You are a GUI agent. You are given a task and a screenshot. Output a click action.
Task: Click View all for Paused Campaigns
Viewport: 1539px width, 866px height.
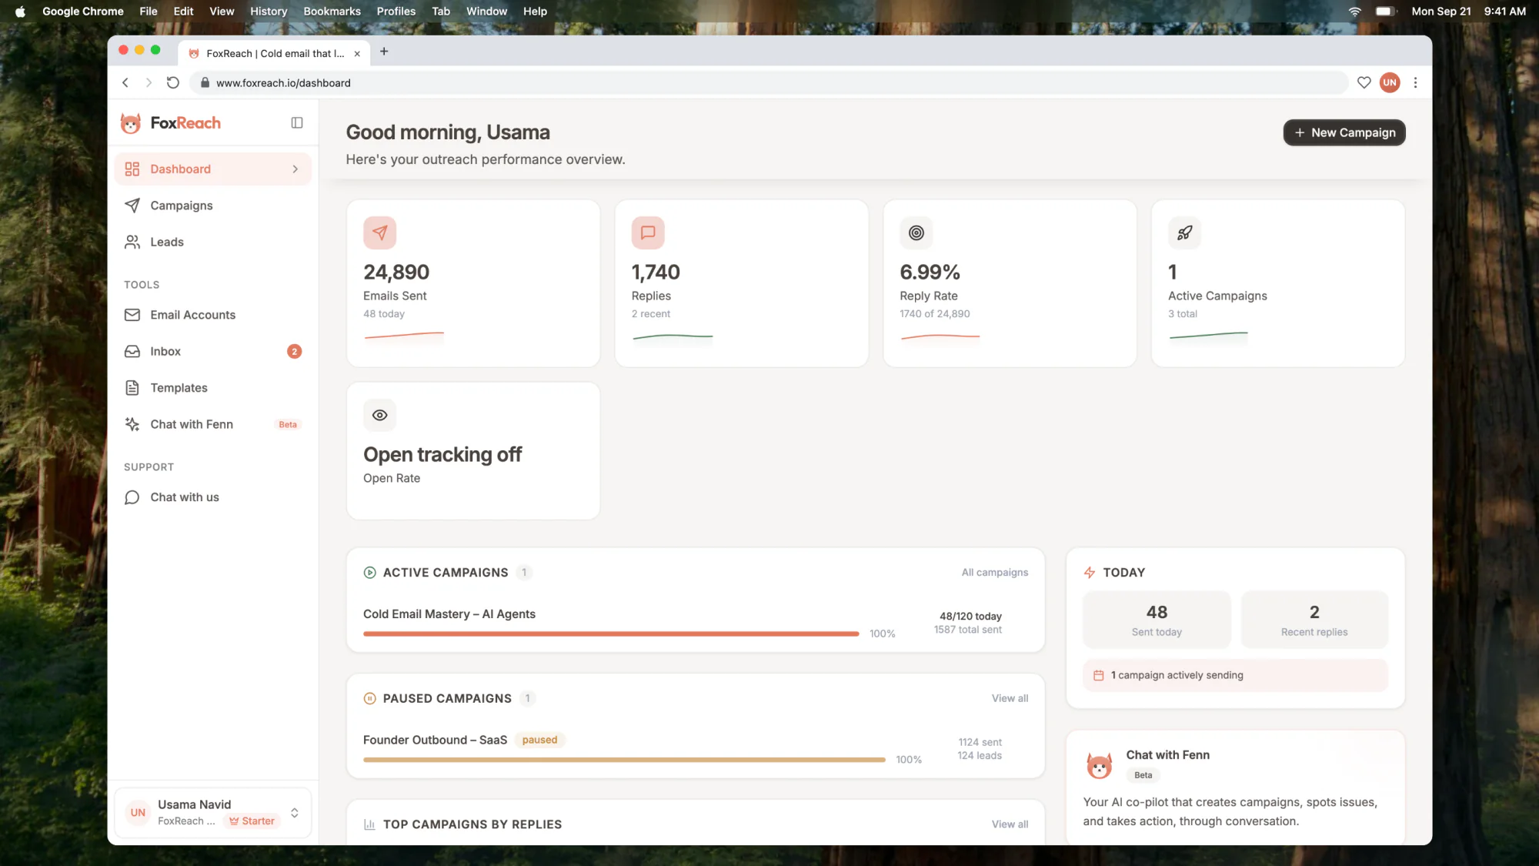click(x=1010, y=698)
